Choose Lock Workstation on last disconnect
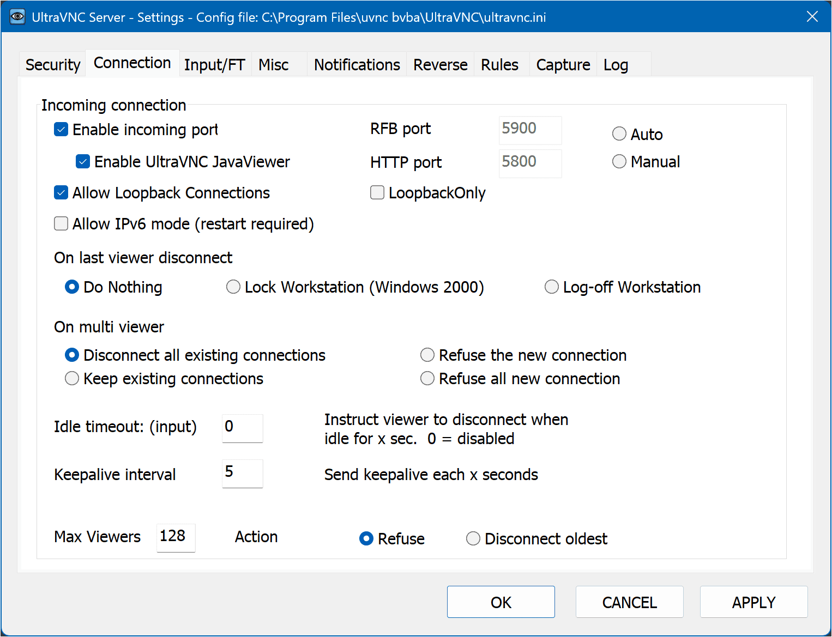832x637 pixels. [x=233, y=287]
